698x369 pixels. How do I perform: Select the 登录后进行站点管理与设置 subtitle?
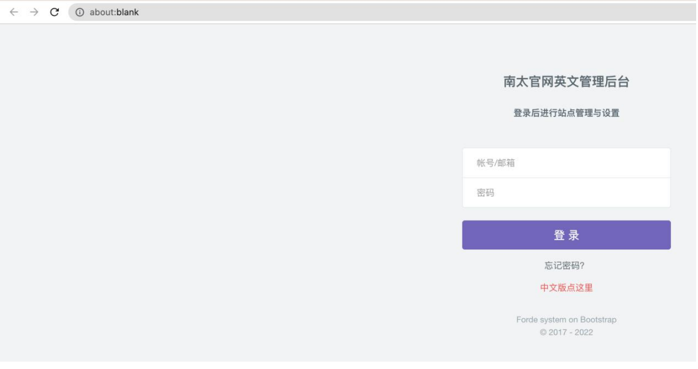pos(566,113)
